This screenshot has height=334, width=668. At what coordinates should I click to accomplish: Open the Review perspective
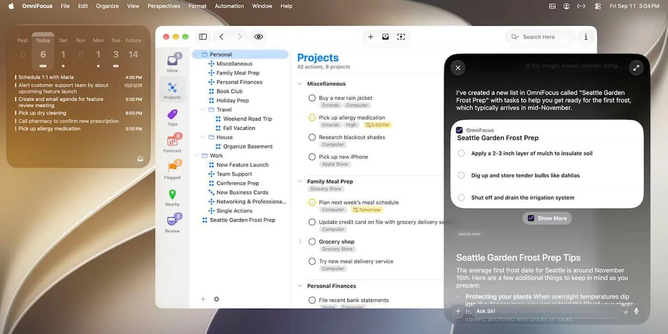tap(173, 223)
